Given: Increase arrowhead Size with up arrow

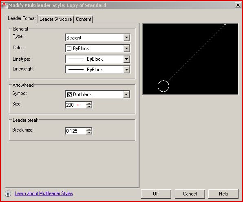Looking at the screenshot, I should click(x=89, y=103).
